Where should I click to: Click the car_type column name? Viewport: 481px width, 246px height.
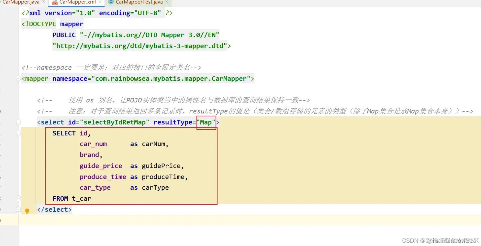coord(95,187)
